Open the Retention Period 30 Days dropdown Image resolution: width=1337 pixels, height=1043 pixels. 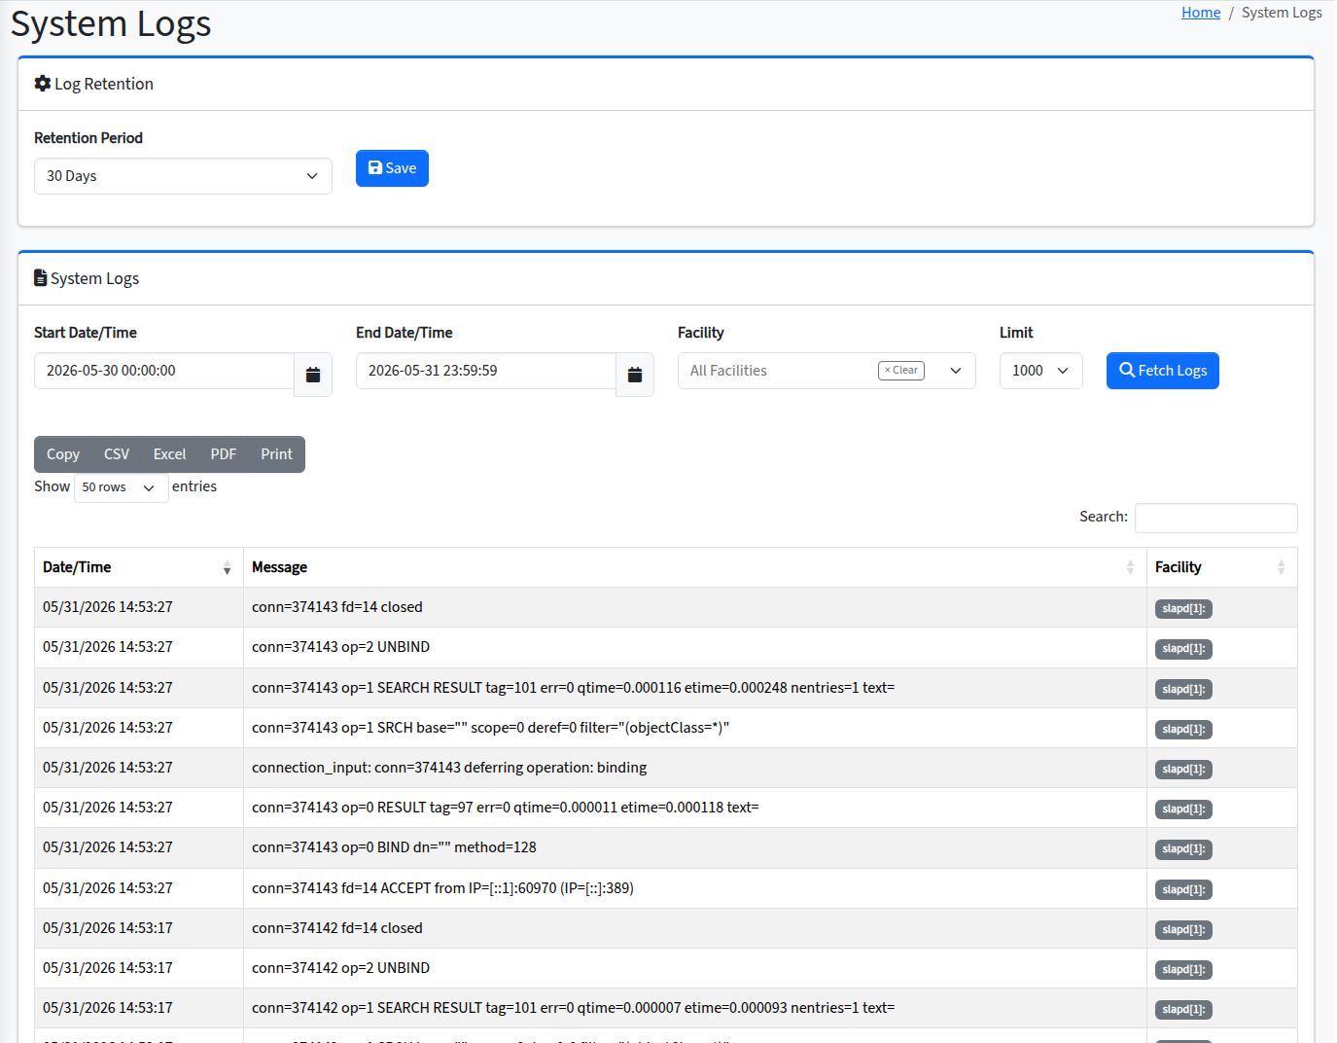click(183, 176)
